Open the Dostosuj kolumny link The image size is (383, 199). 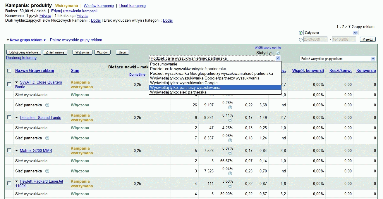click(x=21, y=58)
